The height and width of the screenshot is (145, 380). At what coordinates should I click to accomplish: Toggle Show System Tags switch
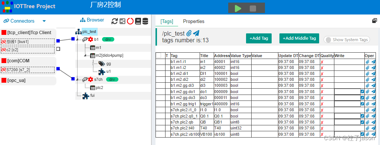point(347,40)
